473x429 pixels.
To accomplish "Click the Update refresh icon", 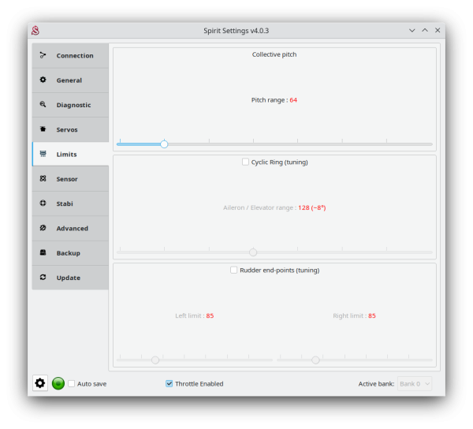I will [x=43, y=277].
